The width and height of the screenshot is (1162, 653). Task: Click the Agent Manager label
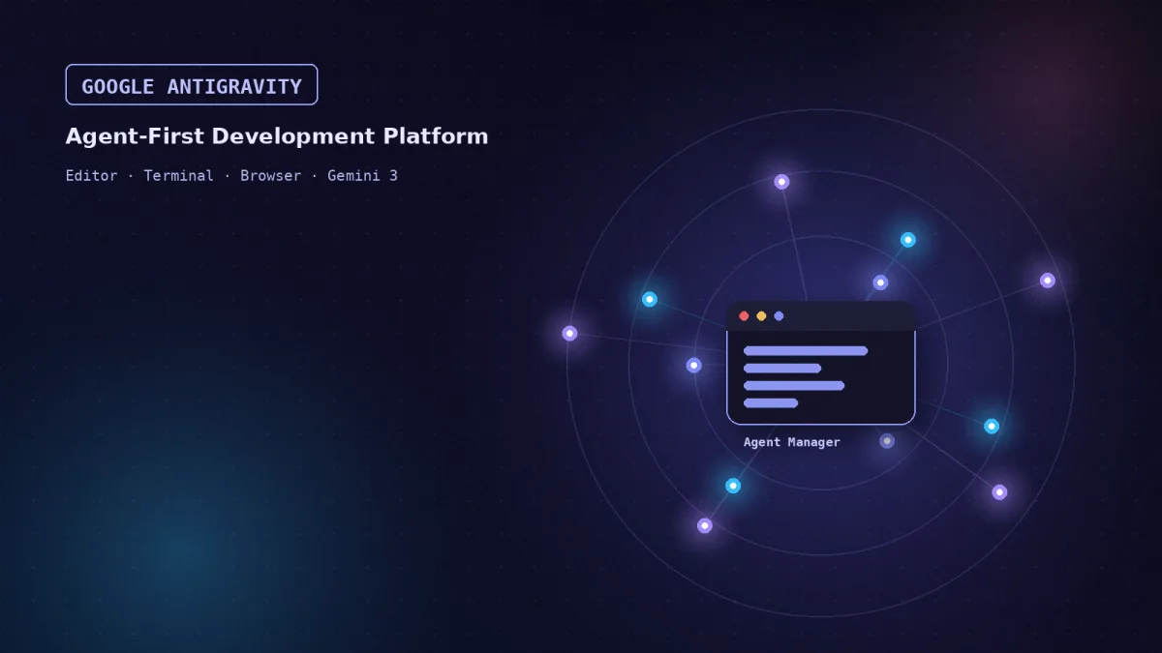pyautogui.click(x=792, y=442)
